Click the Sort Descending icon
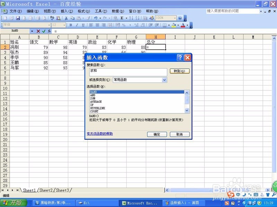Image resolution: width=277 pixels, height=207 pixels. (x=137, y=18)
